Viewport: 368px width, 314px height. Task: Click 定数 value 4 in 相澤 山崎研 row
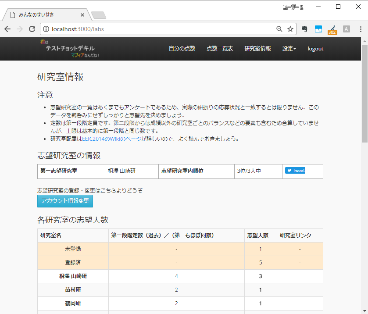pos(176,276)
